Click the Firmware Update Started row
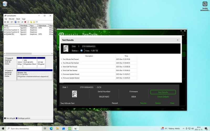 coord(99,78)
